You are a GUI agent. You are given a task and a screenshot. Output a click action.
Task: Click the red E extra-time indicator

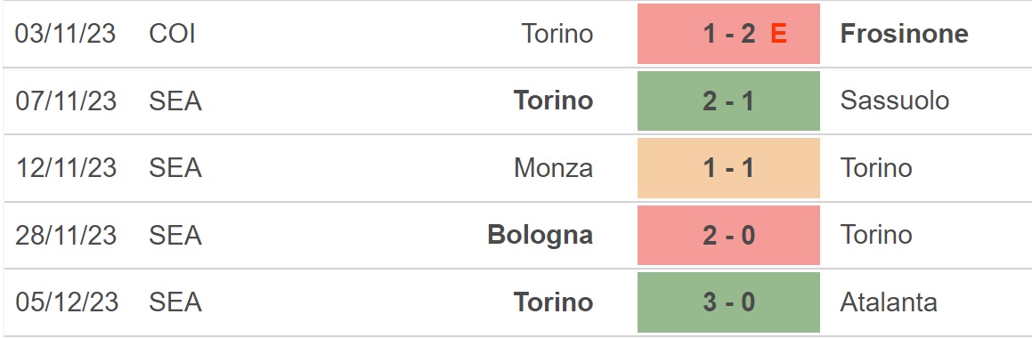[x=778, y=34]
